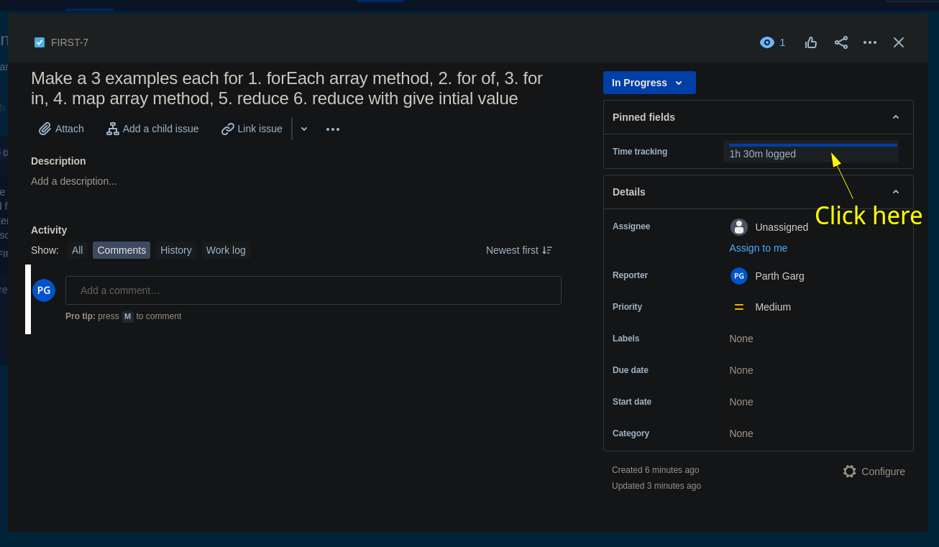The width and height of the screenshot is (939, 547).
Task: Click Add a description placeholder
Action: tap(74, 181)
